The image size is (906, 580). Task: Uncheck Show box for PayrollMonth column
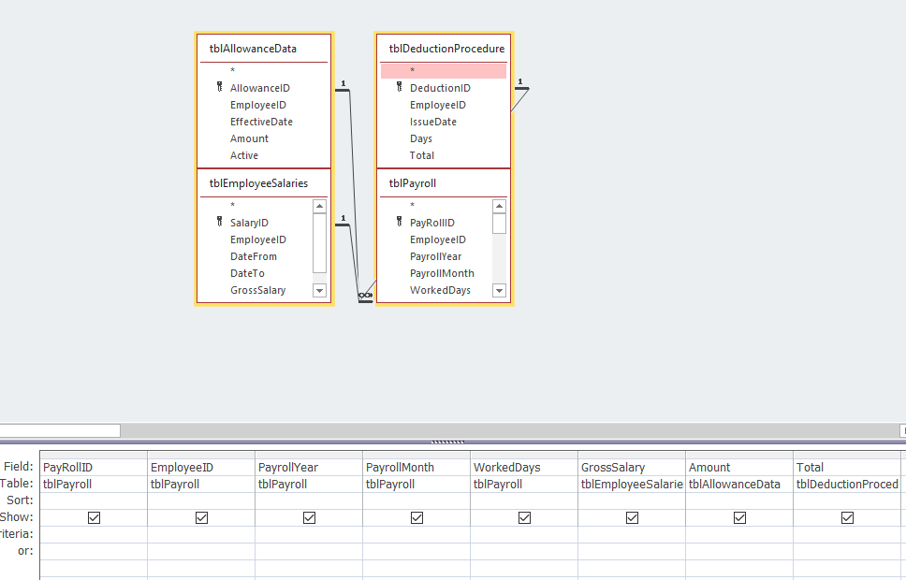point(416,517)
